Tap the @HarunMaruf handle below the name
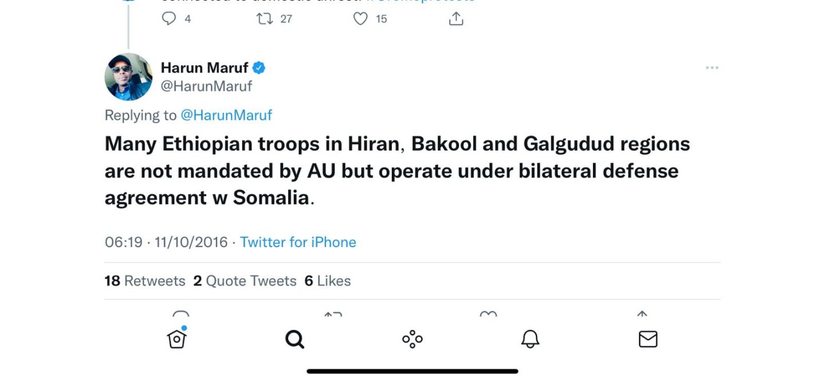Image resolution: width=825 pixels, height=381 pixels. tap(206, 86)
